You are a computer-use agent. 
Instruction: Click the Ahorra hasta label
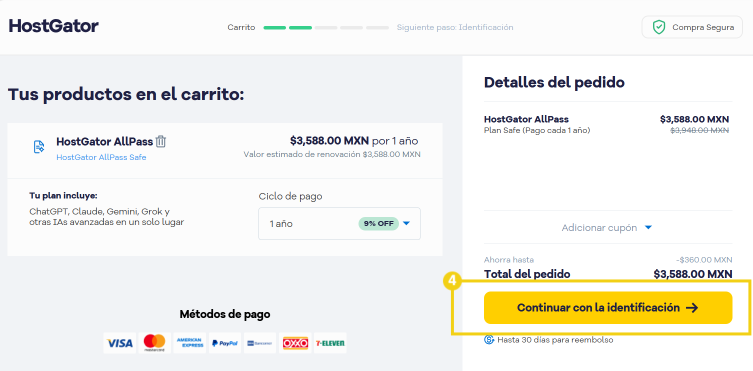(509, 260)
